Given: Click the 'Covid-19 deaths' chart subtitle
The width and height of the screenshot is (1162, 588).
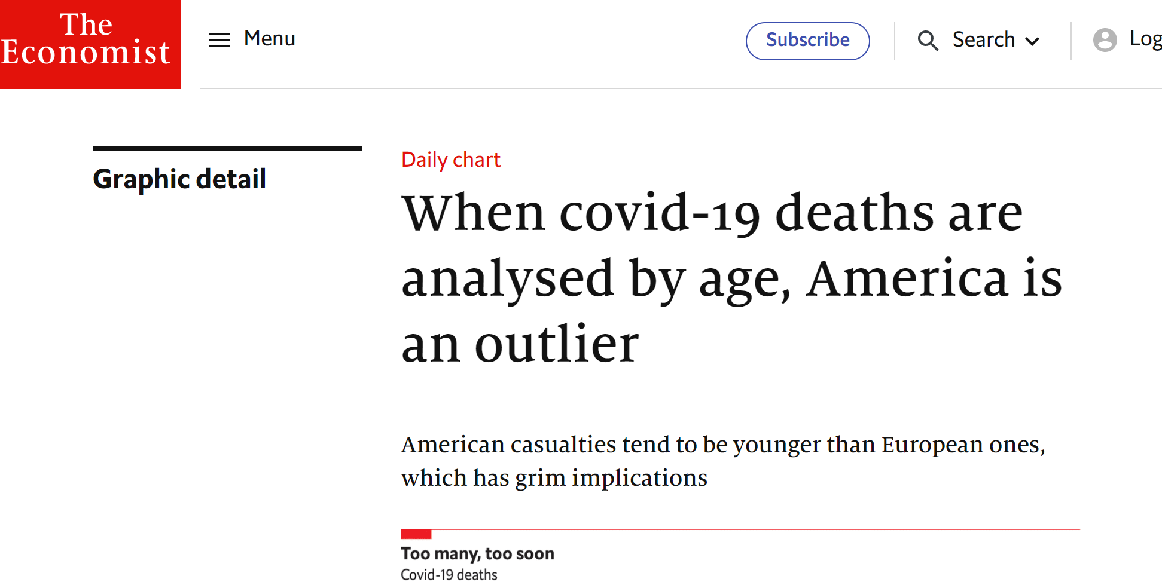Looking at the screenshot, I should [x=449, y=575].
